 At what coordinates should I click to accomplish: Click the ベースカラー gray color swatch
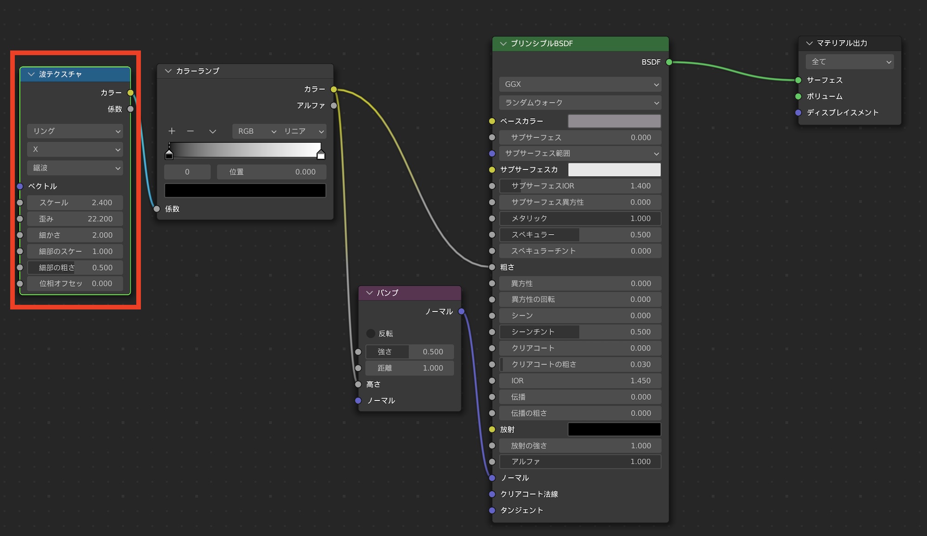point(614,121)
